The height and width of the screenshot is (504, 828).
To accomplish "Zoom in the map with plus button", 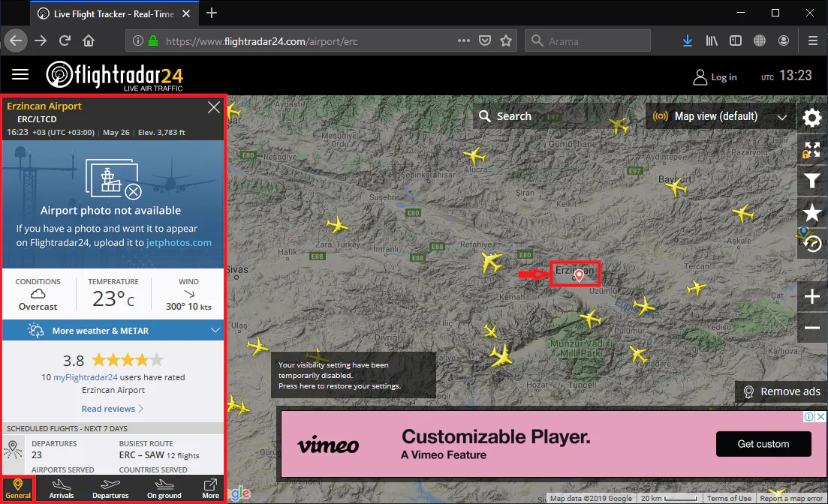I will tap(811, 297).
